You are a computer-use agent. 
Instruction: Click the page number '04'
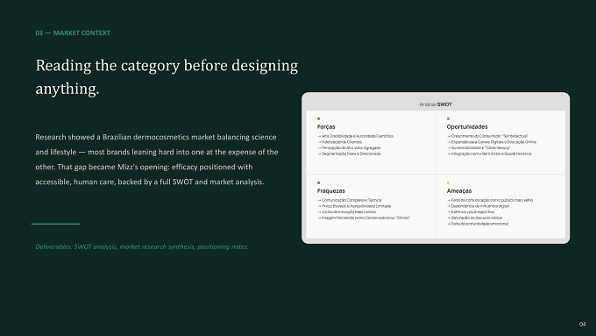point(582,325)
